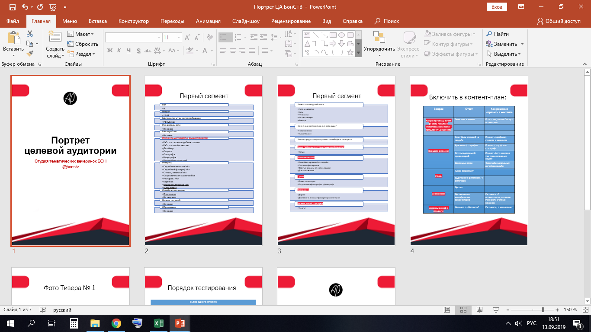The width and height of the screenshot is (591, 332).
Task: Choose the triangle shape
Action: 308,44
